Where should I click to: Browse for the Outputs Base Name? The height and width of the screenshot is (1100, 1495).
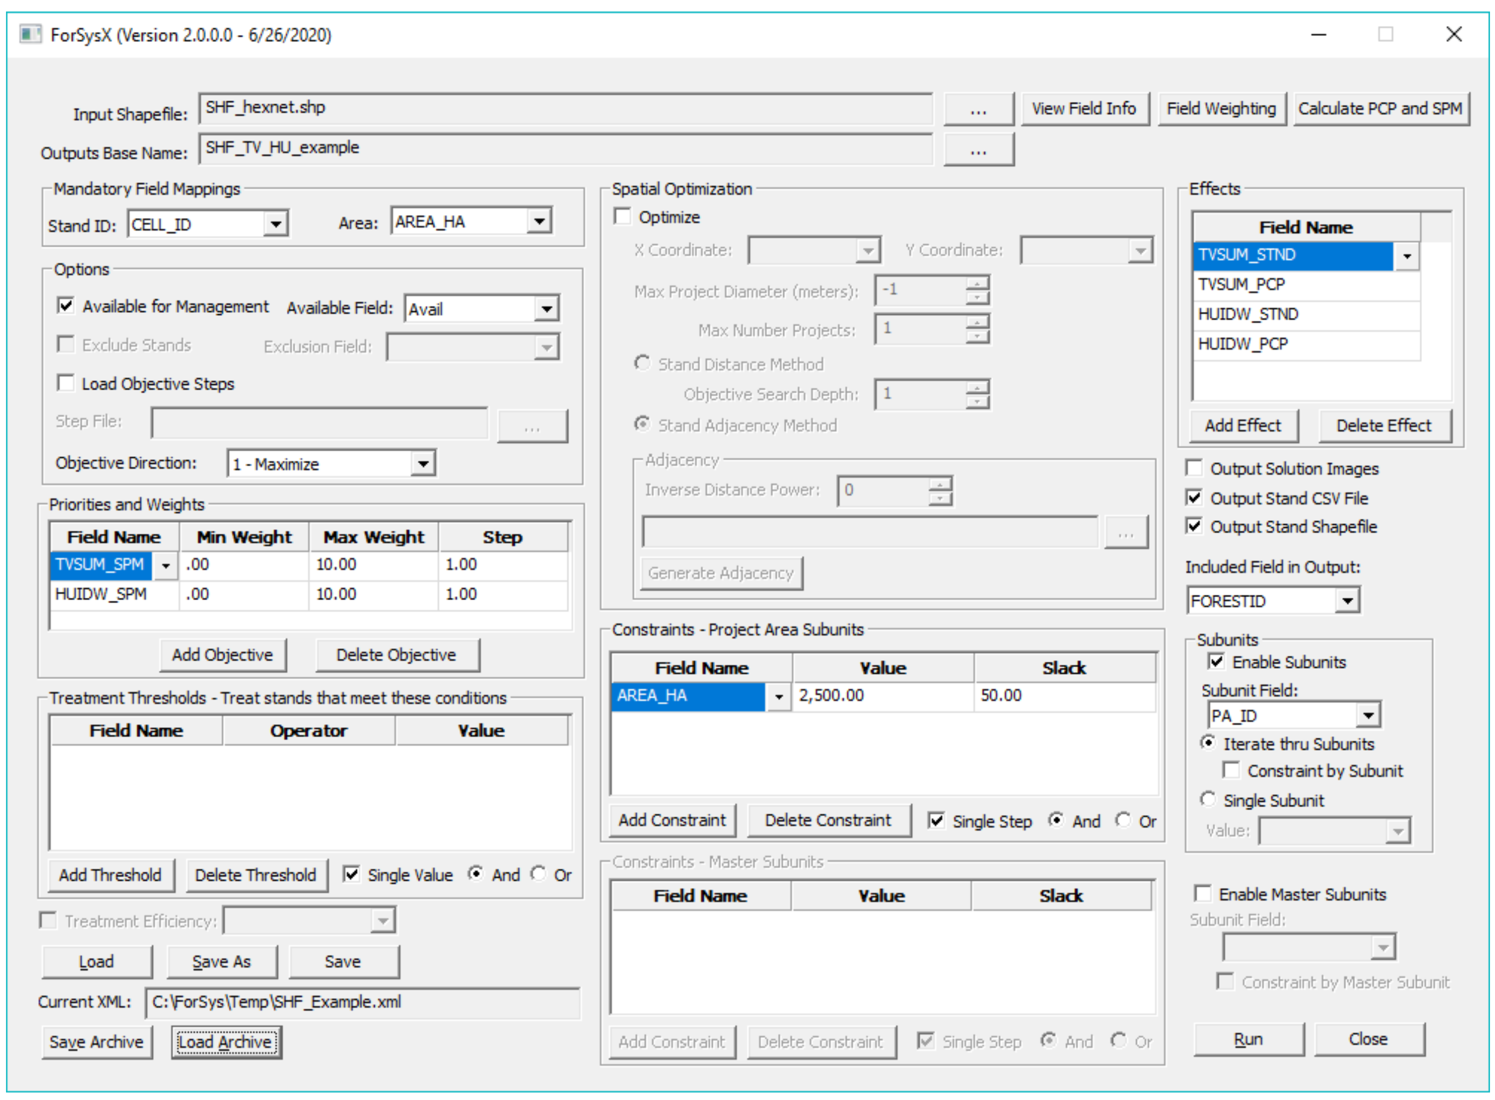click(x=978, y=149)
